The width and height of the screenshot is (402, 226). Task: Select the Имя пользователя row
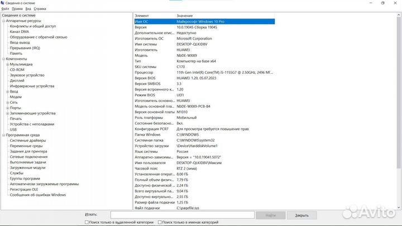pos(204,163)
